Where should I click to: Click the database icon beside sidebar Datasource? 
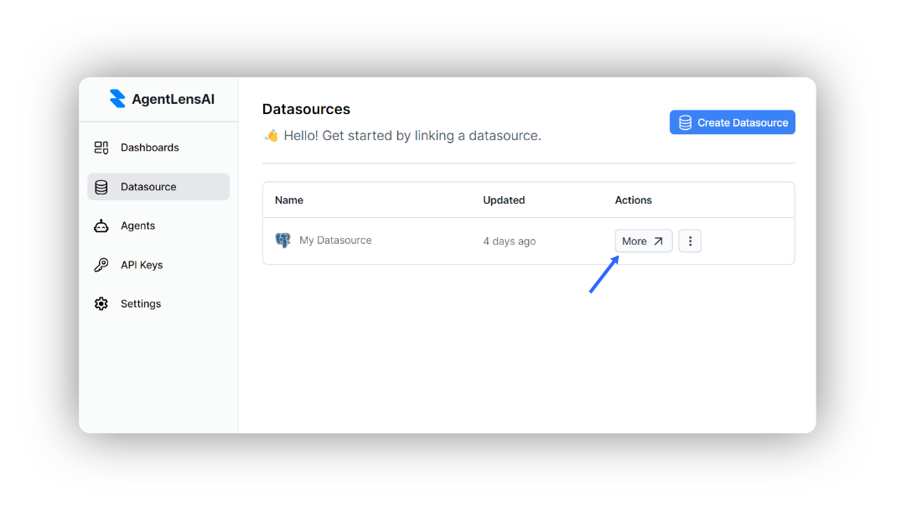pyautogui.click(x=101, y=187)
